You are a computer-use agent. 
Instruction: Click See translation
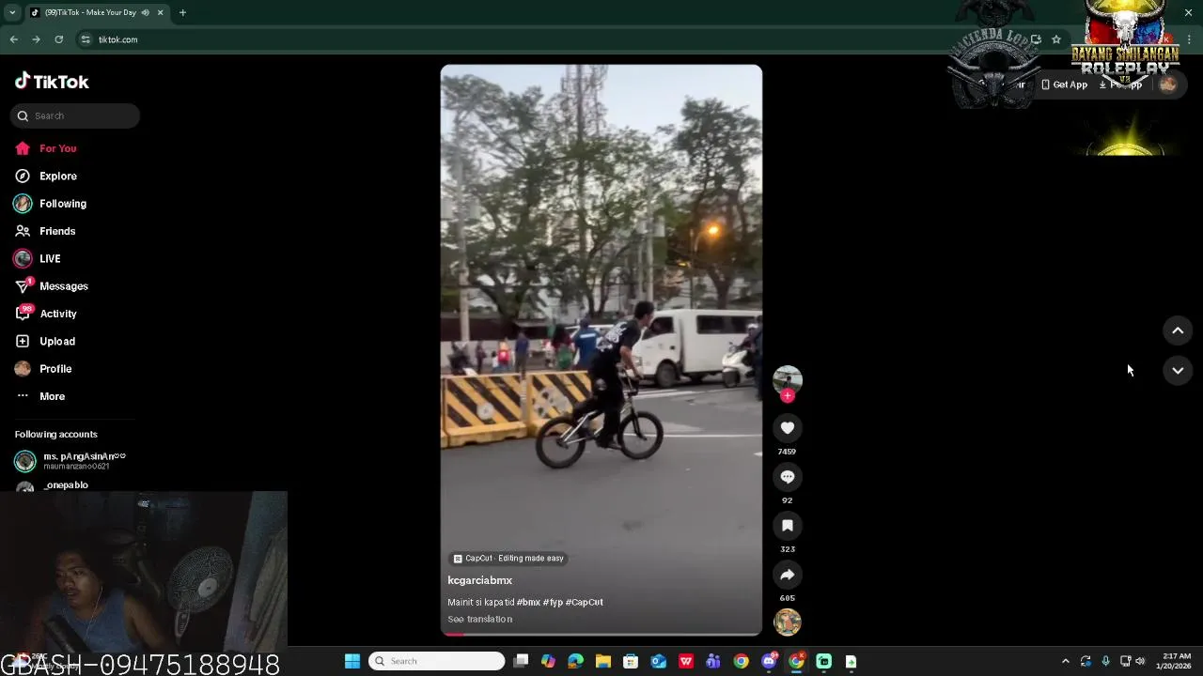pos(479,619)
